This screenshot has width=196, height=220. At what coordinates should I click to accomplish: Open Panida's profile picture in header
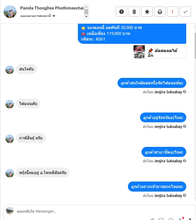10,12
